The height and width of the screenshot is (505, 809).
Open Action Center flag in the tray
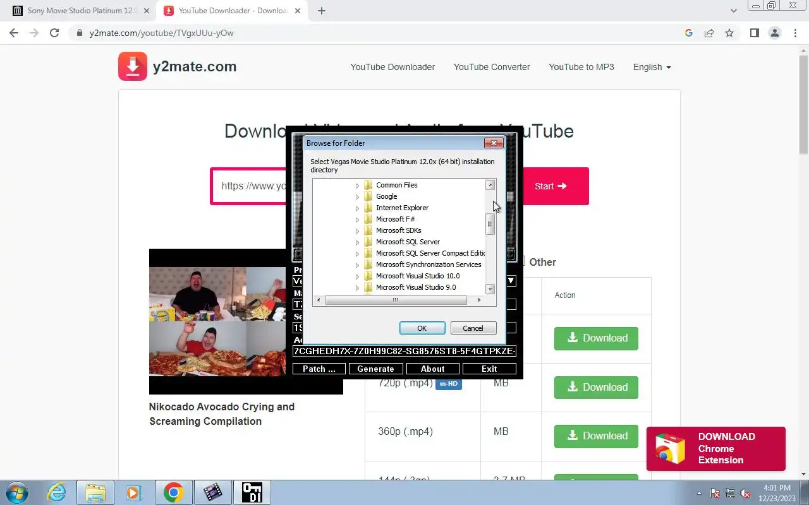coord(715,493)
